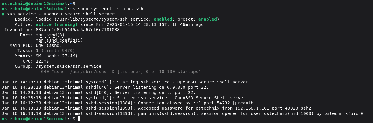Click the 'Server listening on 0.0.0.0 port 22' log line
The height and width of the screenshot is (123, 373).
[x=161, y=87]
